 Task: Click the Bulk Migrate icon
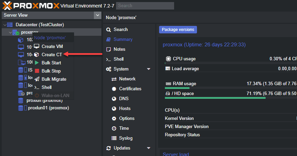pos(37,79)
